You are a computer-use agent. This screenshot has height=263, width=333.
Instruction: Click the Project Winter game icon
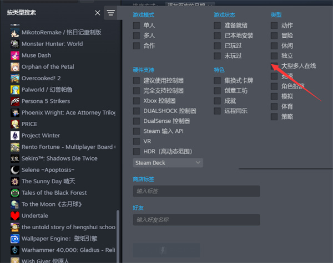pos(15,136)
